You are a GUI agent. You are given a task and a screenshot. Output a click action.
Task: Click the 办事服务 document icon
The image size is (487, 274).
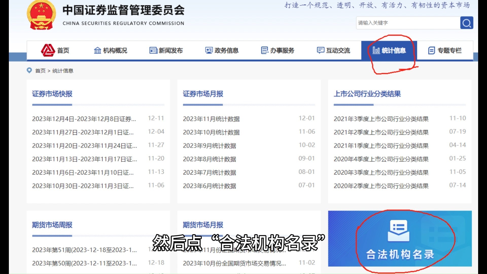(x=265, y=50)
